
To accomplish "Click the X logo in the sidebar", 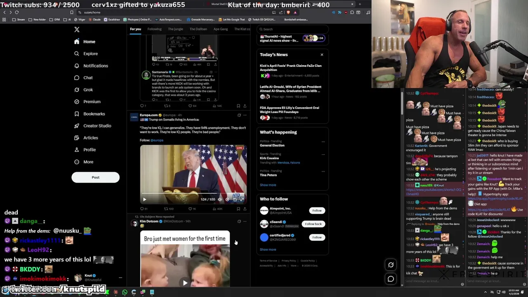I will pos(77,29).
